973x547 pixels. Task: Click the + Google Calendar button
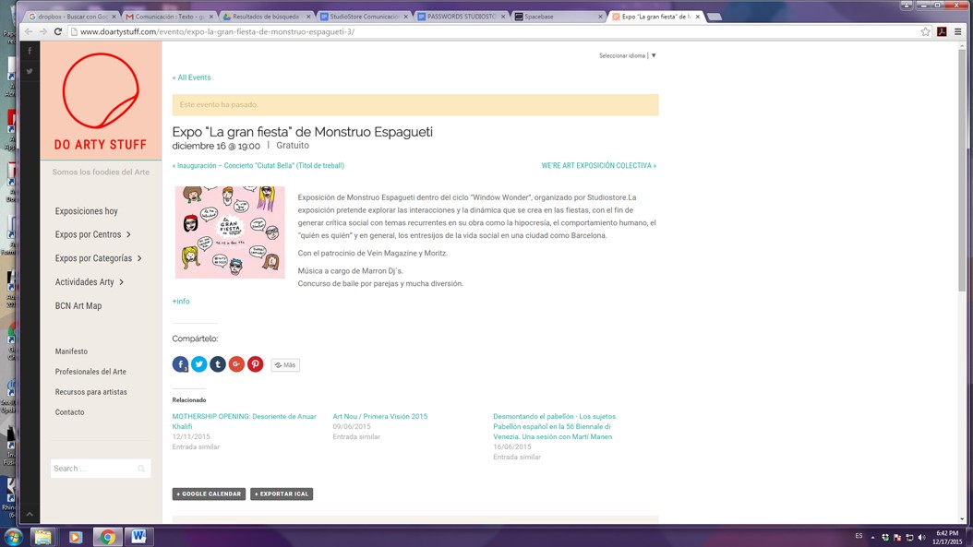[209, 493]
